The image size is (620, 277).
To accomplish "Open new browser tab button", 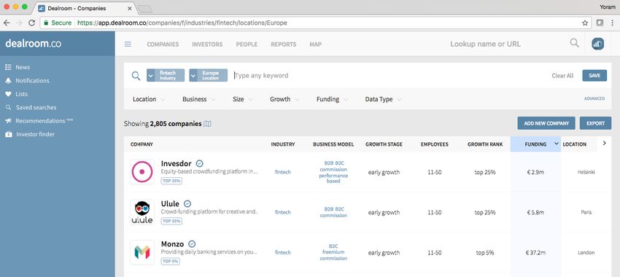I will click(x=144, y=9).
